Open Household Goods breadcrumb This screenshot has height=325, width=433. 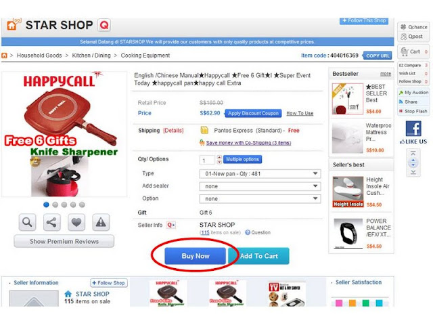(39, 56)
